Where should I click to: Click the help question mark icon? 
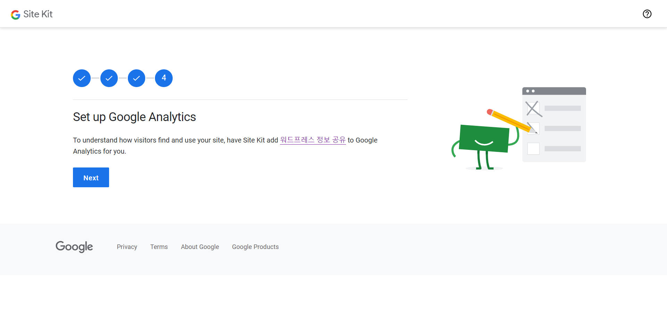(647, 14)
